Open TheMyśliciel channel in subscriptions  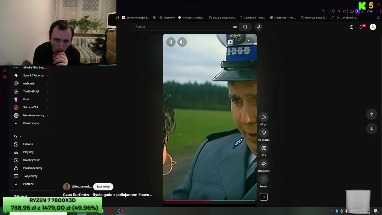[x=32, y=91]
